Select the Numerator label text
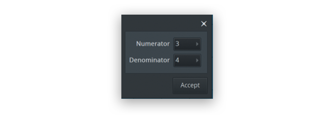This screenshot has width=334, height=115. [153, 44]
